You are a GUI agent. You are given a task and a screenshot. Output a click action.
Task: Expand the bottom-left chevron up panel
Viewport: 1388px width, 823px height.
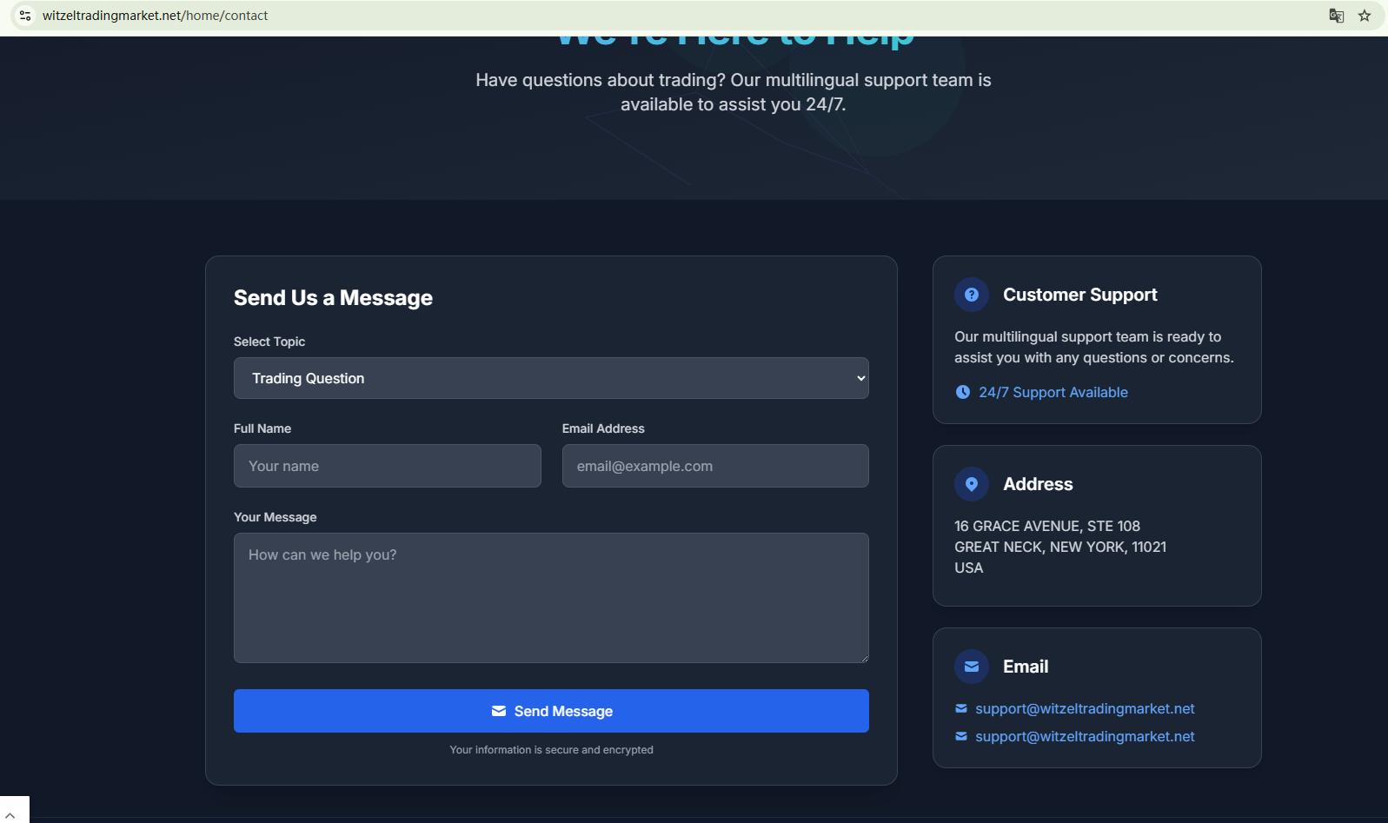(x=10, y=815)
